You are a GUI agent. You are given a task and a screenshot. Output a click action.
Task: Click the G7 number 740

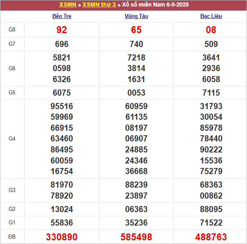137,44
